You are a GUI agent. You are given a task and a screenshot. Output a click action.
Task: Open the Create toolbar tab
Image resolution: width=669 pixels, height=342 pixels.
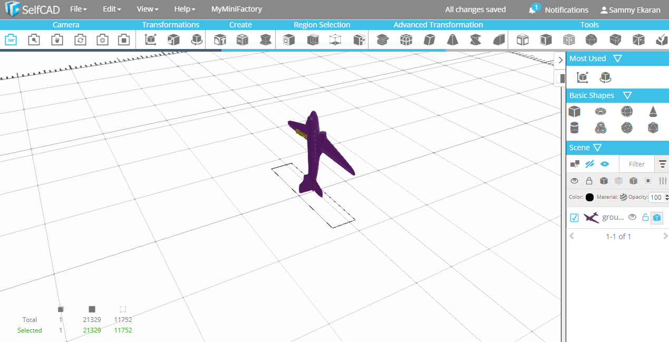(240, 25)
